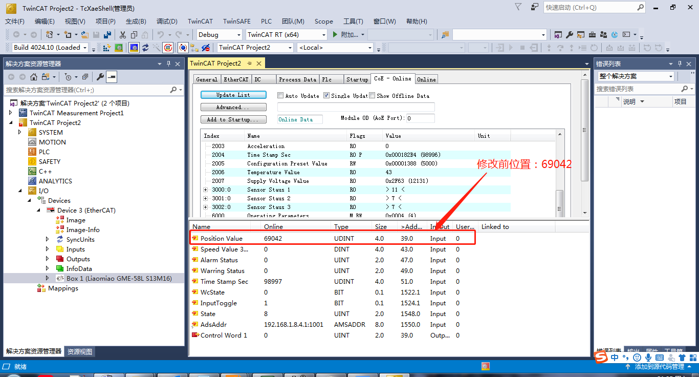The width and height of the screenshot is (699, 377).
Task: Expand the SYSTEM node in tree
Action: tap(20, 132)
